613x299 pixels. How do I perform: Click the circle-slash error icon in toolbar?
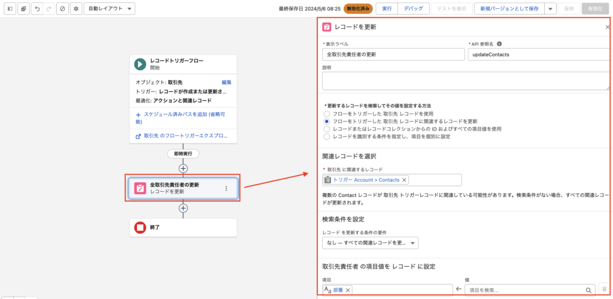tap(63, 9)
